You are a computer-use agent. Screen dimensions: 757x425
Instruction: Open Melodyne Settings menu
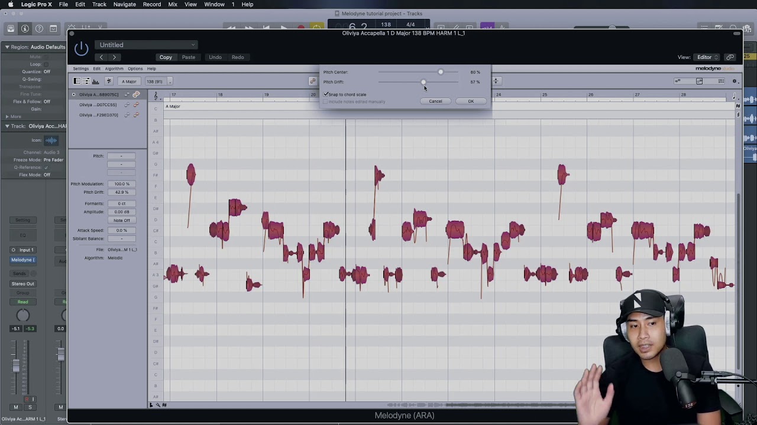(80, 68)
